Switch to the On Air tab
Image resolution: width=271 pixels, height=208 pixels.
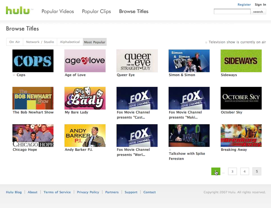tap(15, 42)
